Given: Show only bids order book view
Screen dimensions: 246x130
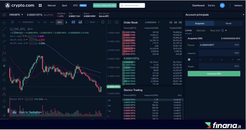Looking at the screenshot, I should pos(180,23).
